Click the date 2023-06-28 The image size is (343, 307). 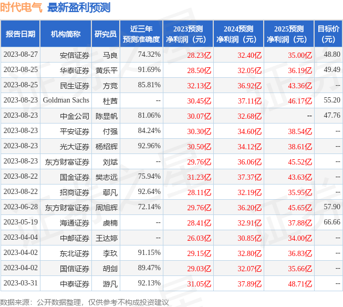click(20, 207)
